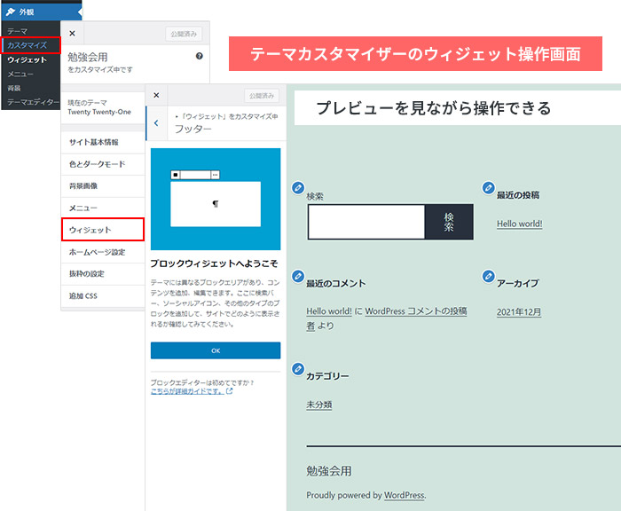
Task: Open ウィジェット in the 外観 submenu
Action: [27, 59]
